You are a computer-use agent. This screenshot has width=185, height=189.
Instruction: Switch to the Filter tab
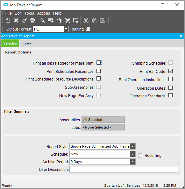[x=27, y=44]
